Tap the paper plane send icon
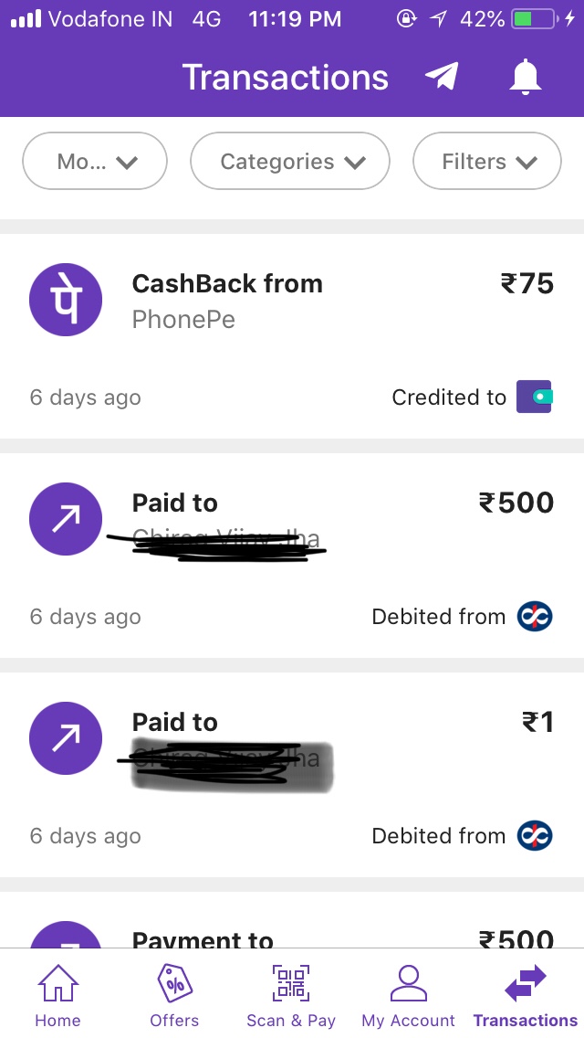Screen dimensions: 584x1038 point(442,77)
